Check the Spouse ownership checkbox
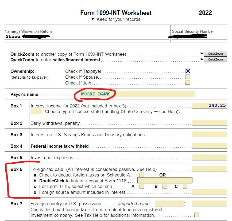This screenshot has height=221, width=232. tap(188, 77)
